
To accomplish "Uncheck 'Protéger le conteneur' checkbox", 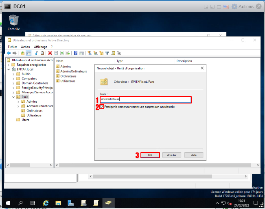I will pos(102,107).
